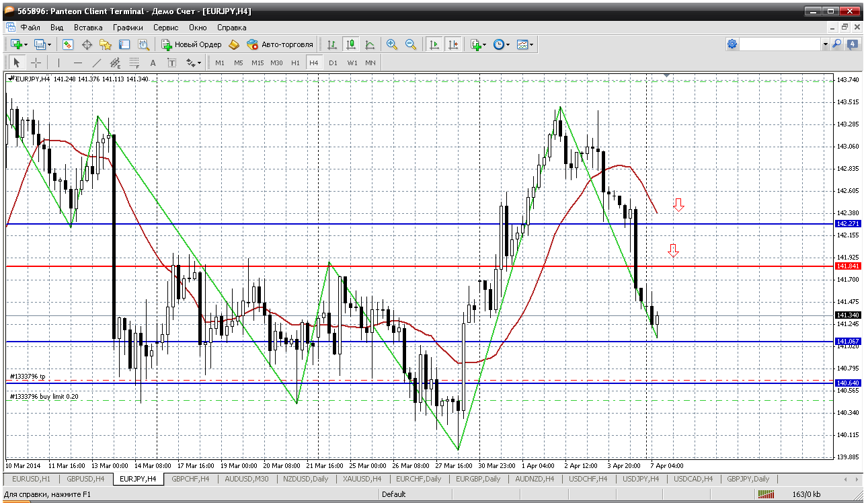This screenshot has width=866, height=503.
Task: Open the Periods clock dropdown
Action: point(501,44)
